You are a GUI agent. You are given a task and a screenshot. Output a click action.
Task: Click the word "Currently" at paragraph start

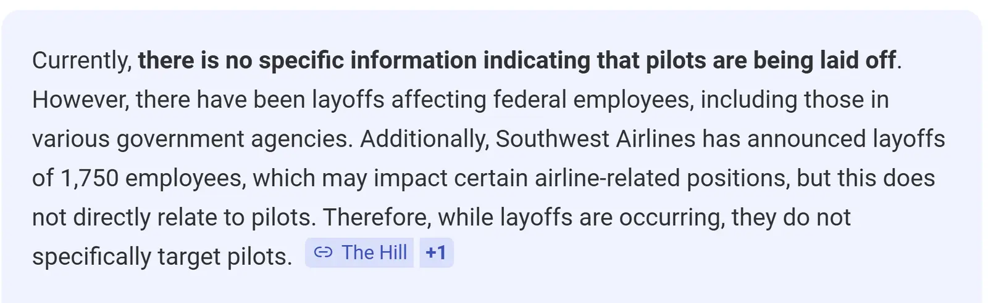pos(80,60)
